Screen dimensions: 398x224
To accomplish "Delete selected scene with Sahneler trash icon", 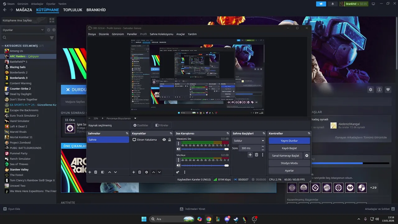I will (x=96, y=172).
